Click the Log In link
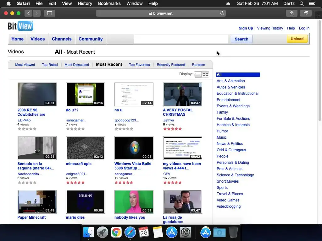The image size is (322, 241). click(304, 28)
